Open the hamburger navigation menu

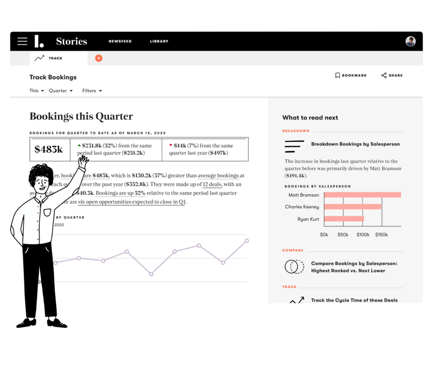click(x=22, y=41)
